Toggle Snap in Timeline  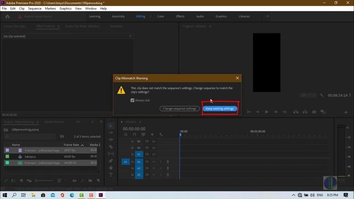point(134,134)
